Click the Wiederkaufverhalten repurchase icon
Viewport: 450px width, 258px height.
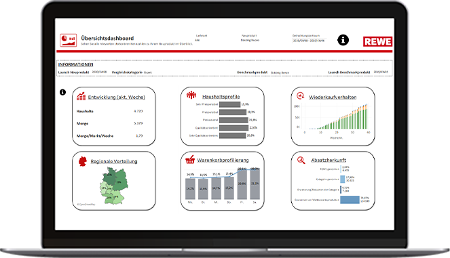(x=300, y=95)
